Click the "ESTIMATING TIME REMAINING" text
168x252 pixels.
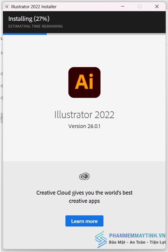click(35, 26)
